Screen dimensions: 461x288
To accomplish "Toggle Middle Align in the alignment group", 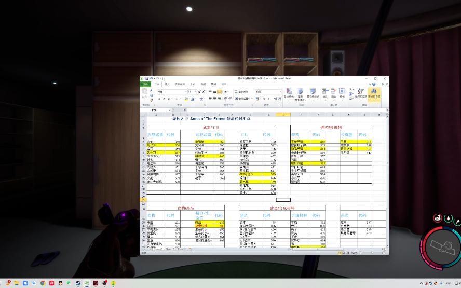I will tap(214, 92).
